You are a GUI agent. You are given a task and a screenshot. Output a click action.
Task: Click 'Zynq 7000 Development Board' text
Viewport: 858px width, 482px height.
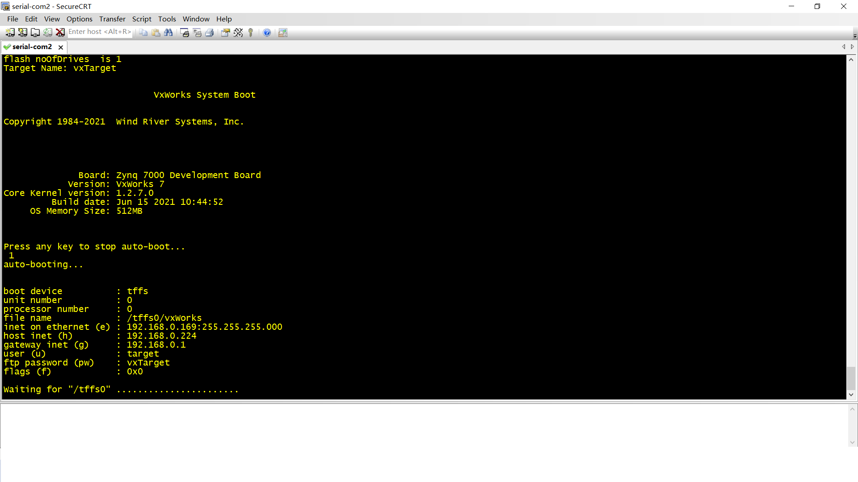coord(189,175)
